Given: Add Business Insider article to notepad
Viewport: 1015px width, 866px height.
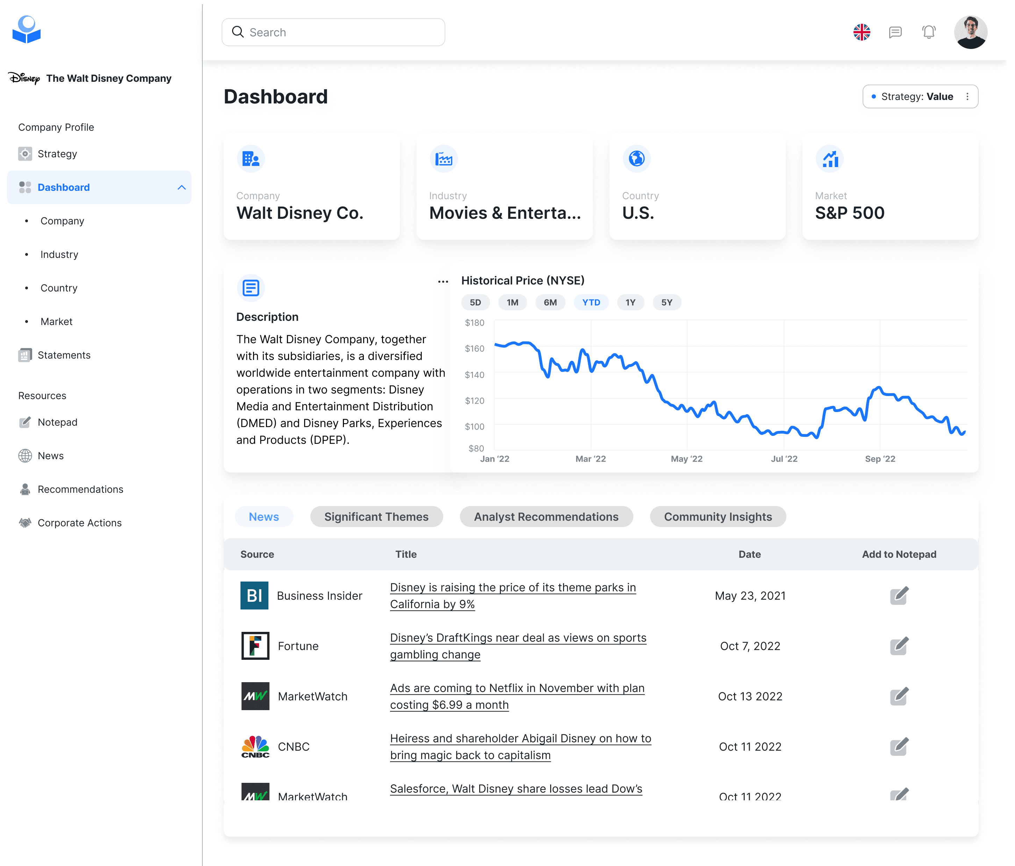Looking at the screenshot, I should coord(899,596).
